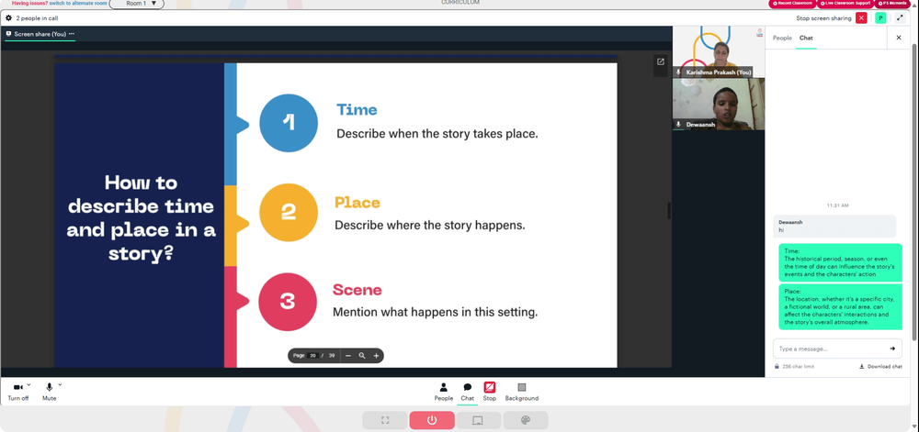Click the 'Time' heading on slide
Image resolution: width=919 pixels, height=432 pixels.
pos(357,110)
